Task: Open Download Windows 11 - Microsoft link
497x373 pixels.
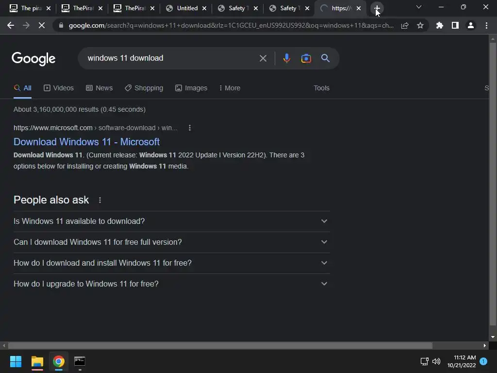Action: coord(86,142)
